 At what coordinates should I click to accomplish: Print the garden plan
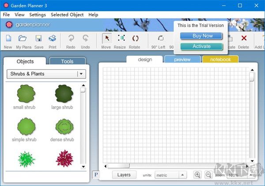click(53, 38)
